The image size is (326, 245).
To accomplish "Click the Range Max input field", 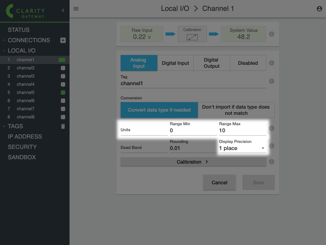I will (242, 131).
